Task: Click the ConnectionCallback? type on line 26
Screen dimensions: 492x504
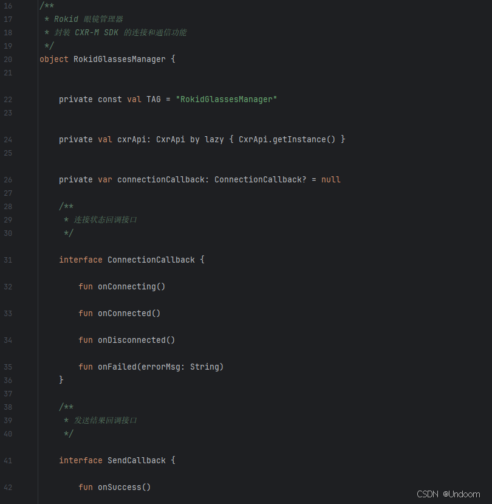Action: pyautogui.click(x=261, y=180)
